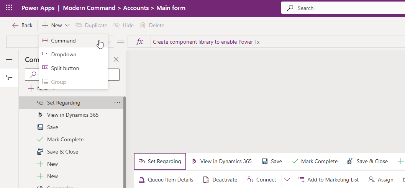Click the Deactivate command
Screen dimensions: 405x188
(x=220, y=180)
